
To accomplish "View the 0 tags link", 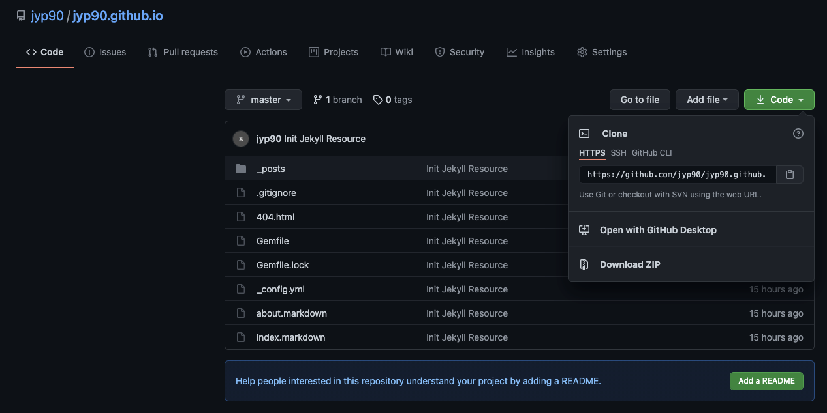I will point(392,100).
